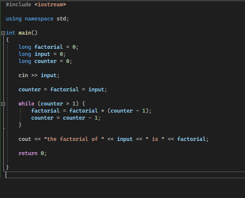This screenshot has width=245, height=198.
Task: Click 'factorial' in counter = factorial = input
Action: click(x=64, y=90)
